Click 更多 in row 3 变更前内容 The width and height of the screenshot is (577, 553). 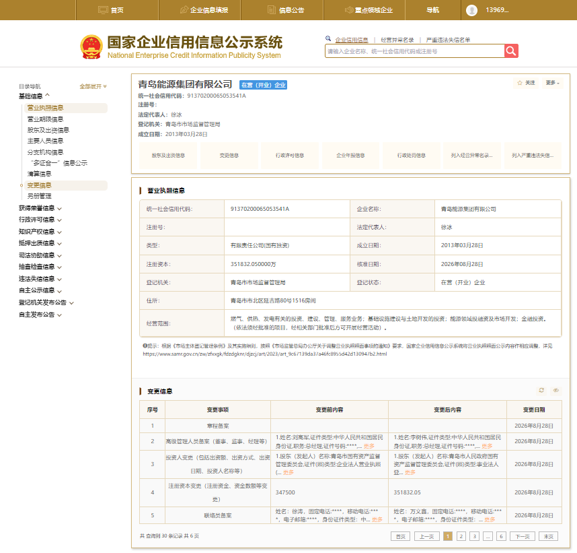tap(288, 472)
